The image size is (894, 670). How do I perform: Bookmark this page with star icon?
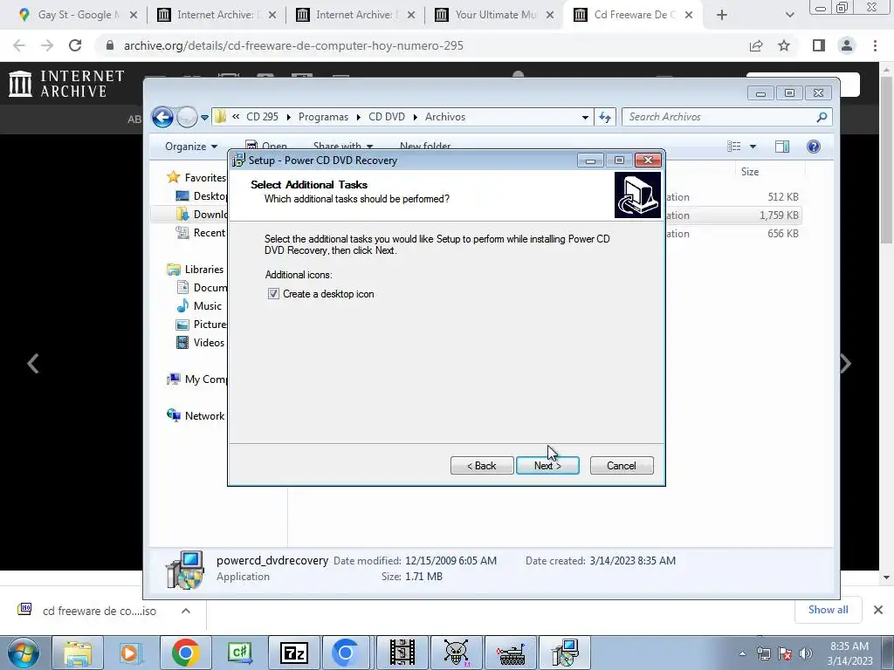click(x=784, y=45)
